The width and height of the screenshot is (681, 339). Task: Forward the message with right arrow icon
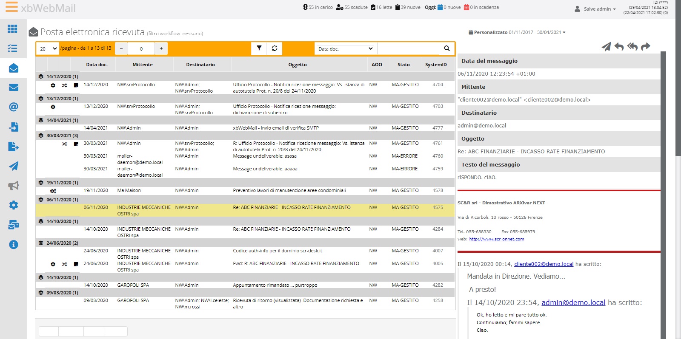point(646,46)
